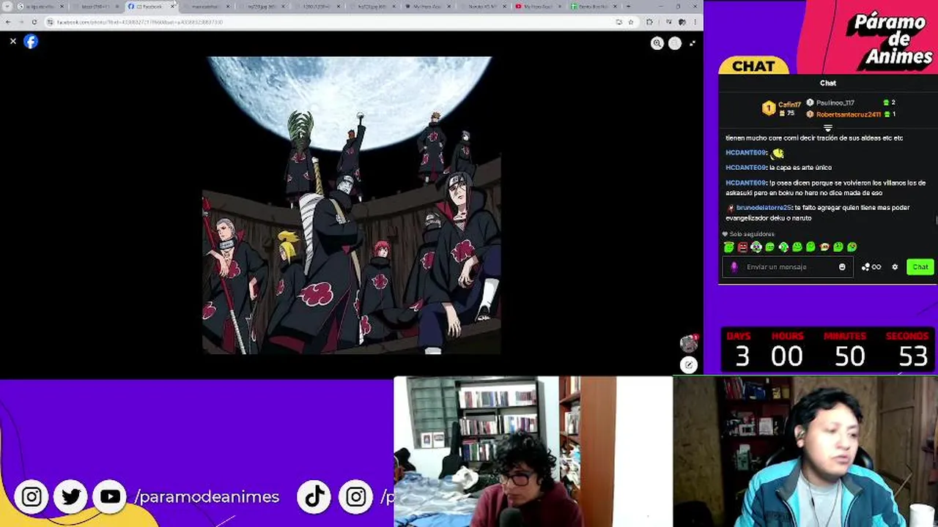Select the first green emote in the row
The height and width of the screenshot is (527, 938).
[x=729, y=247]
